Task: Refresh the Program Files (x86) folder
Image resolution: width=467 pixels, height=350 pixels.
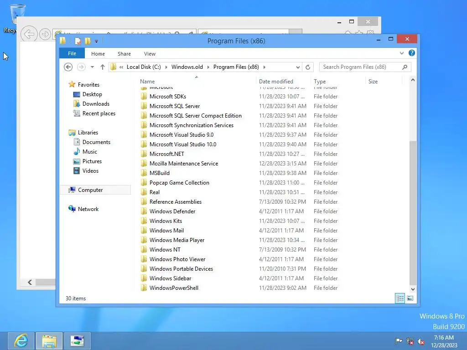Action: [308, 67]
